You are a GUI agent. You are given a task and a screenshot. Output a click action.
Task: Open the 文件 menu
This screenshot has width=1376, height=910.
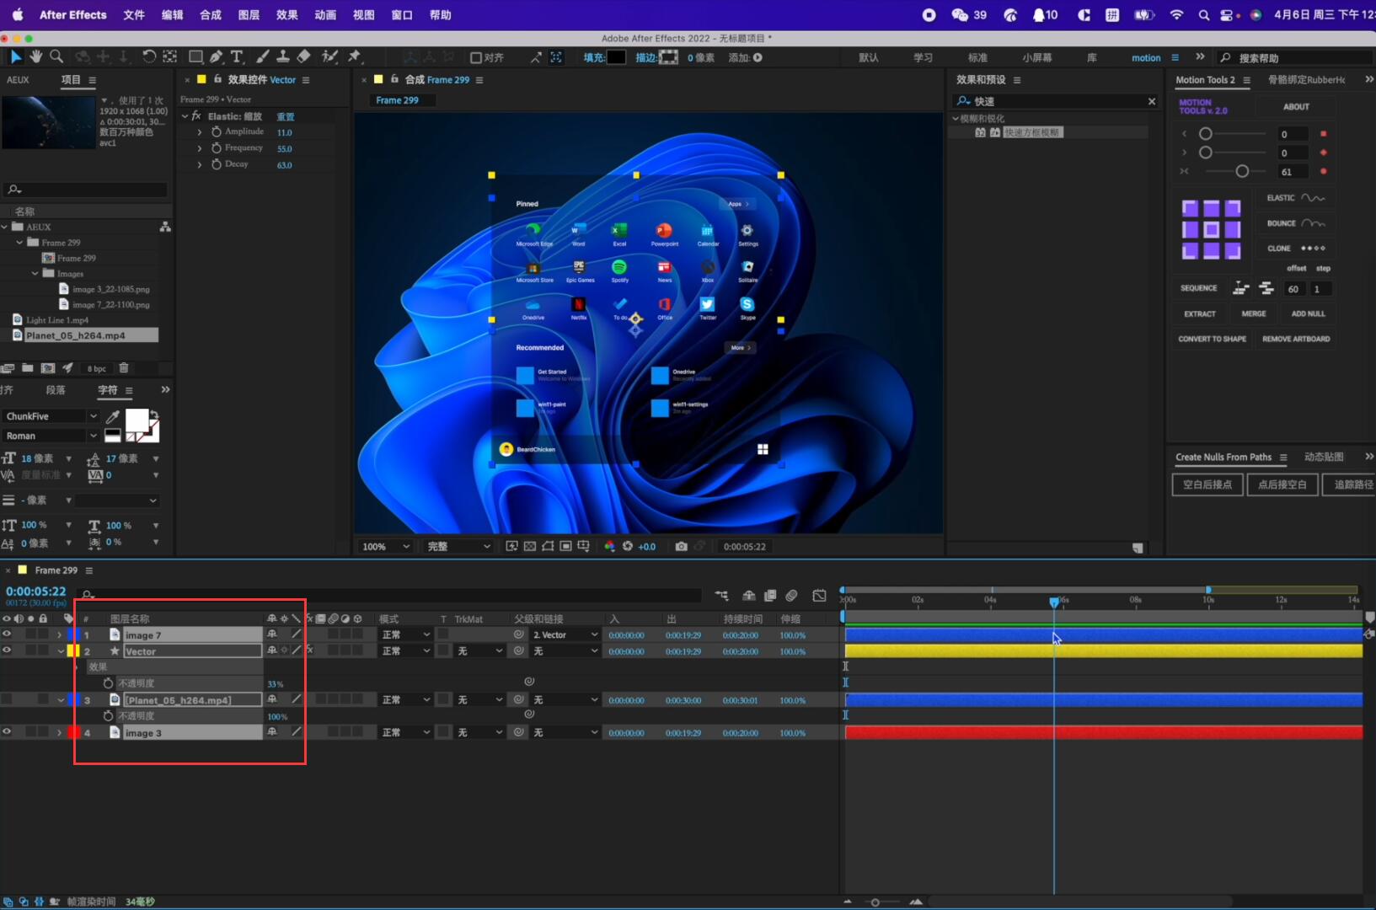134,14
